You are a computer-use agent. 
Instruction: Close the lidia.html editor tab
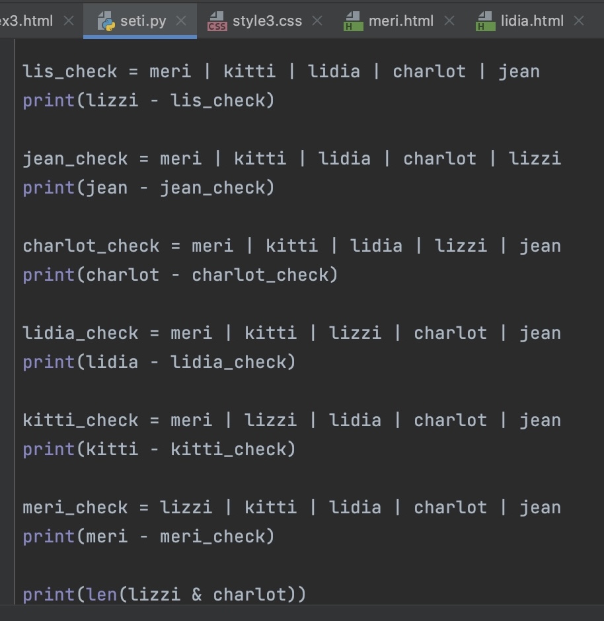(x=579, y=21)
